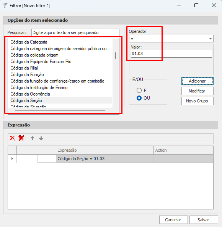Click the field list vertical scrollbar thumb
The height and width of the screenshot is (227, 222).
[116, 55]
